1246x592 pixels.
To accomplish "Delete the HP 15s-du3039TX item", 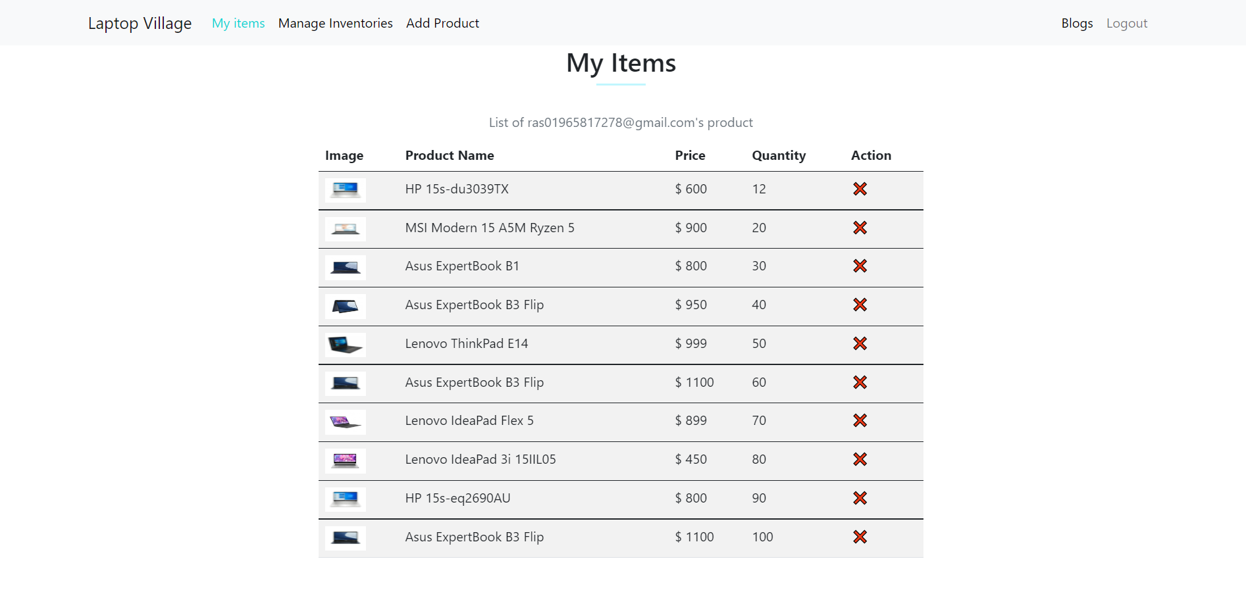I will pyautogui.click(x=860, y=189).
